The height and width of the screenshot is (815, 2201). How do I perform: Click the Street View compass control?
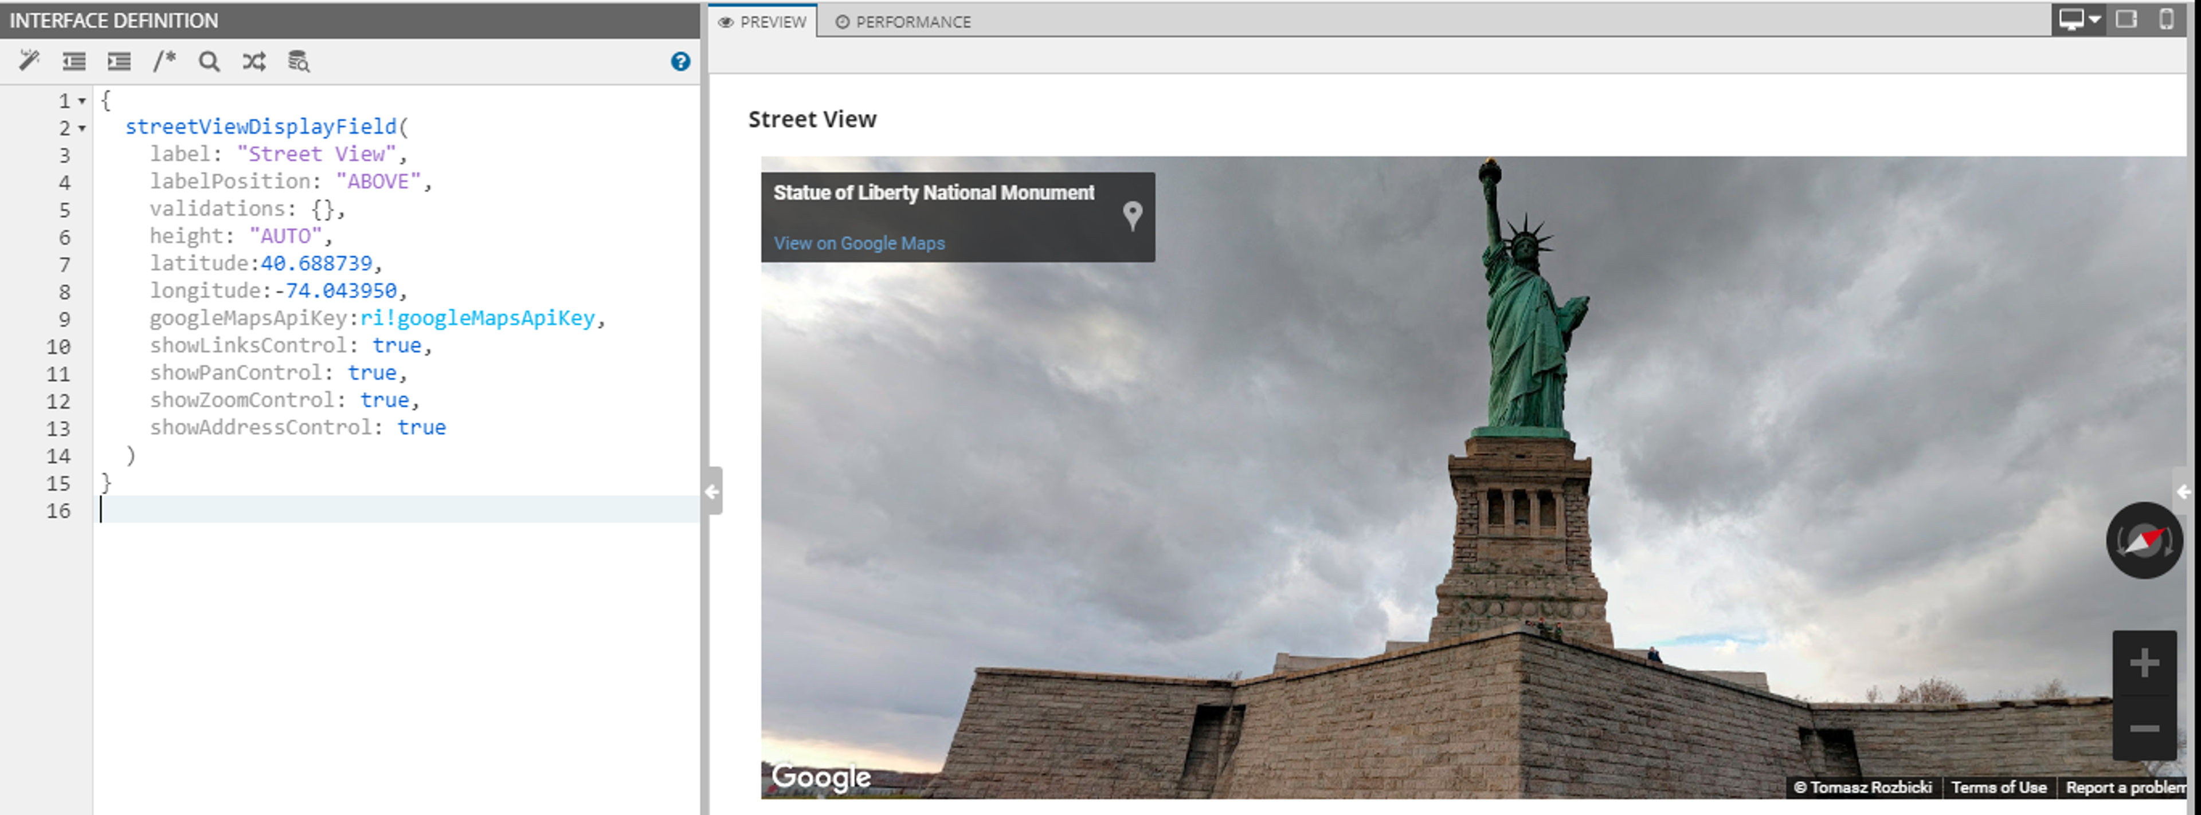coord(2144,540)
